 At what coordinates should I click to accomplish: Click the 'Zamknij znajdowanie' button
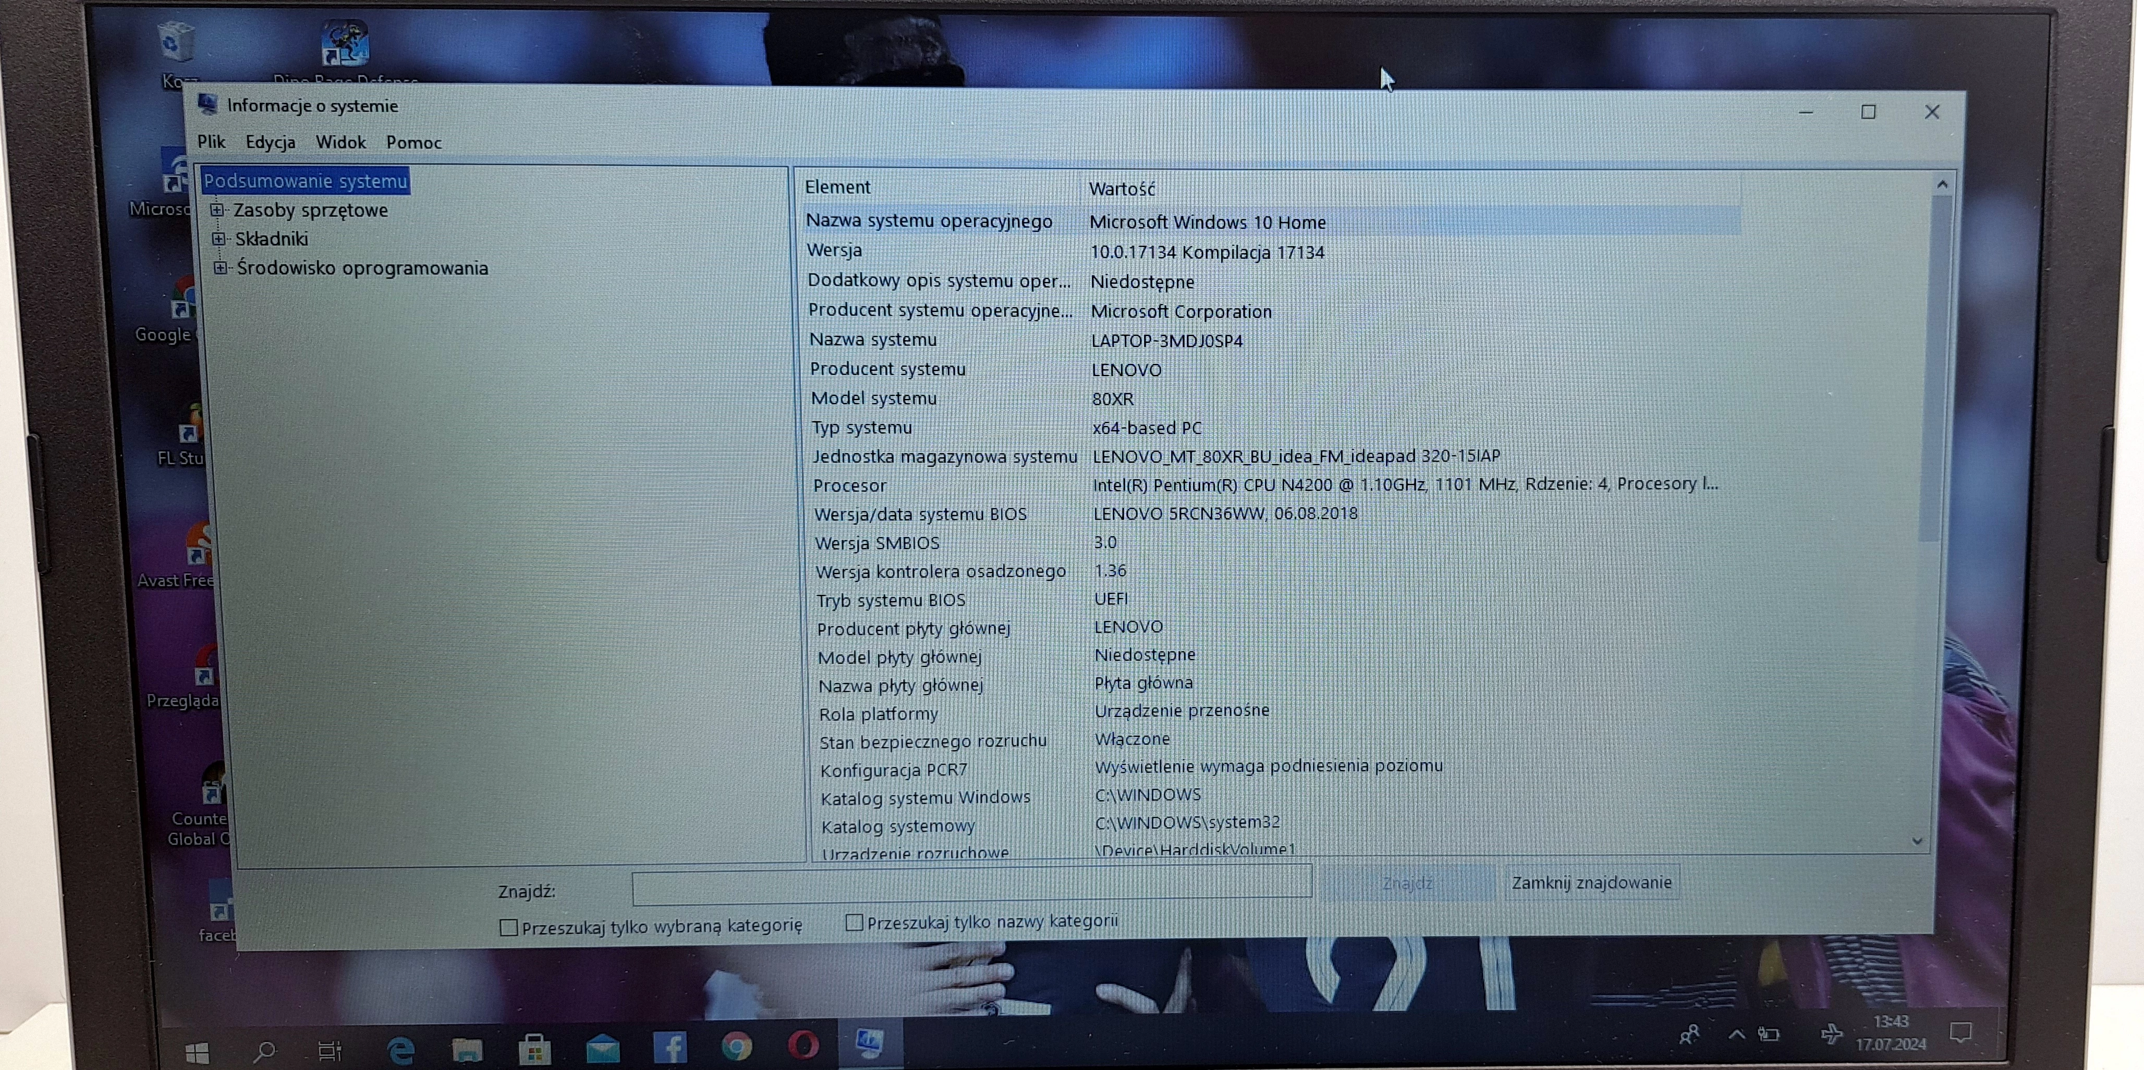(1591, 882)
